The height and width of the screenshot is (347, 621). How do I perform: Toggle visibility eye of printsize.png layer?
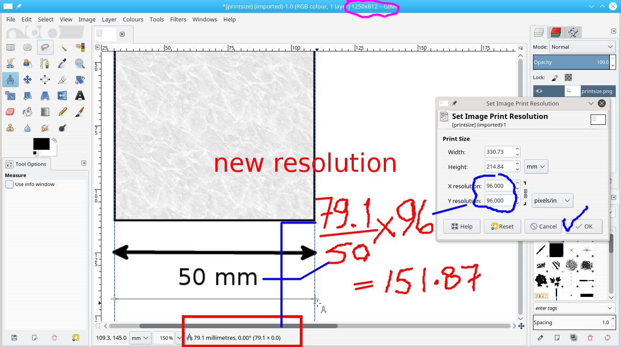[539, 91]
